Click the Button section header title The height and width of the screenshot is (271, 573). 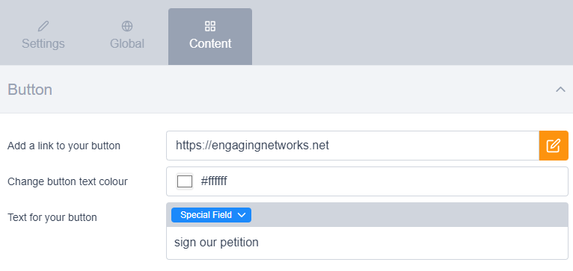click(30, 90)
